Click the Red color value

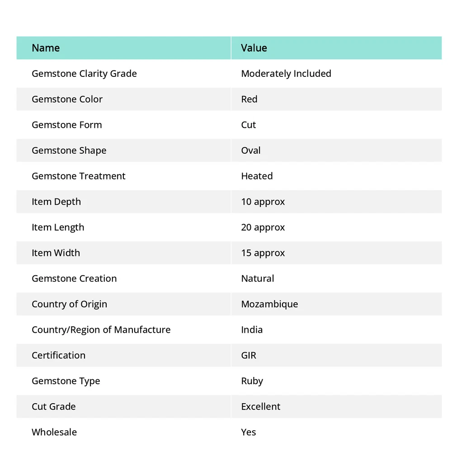(249, 99)
